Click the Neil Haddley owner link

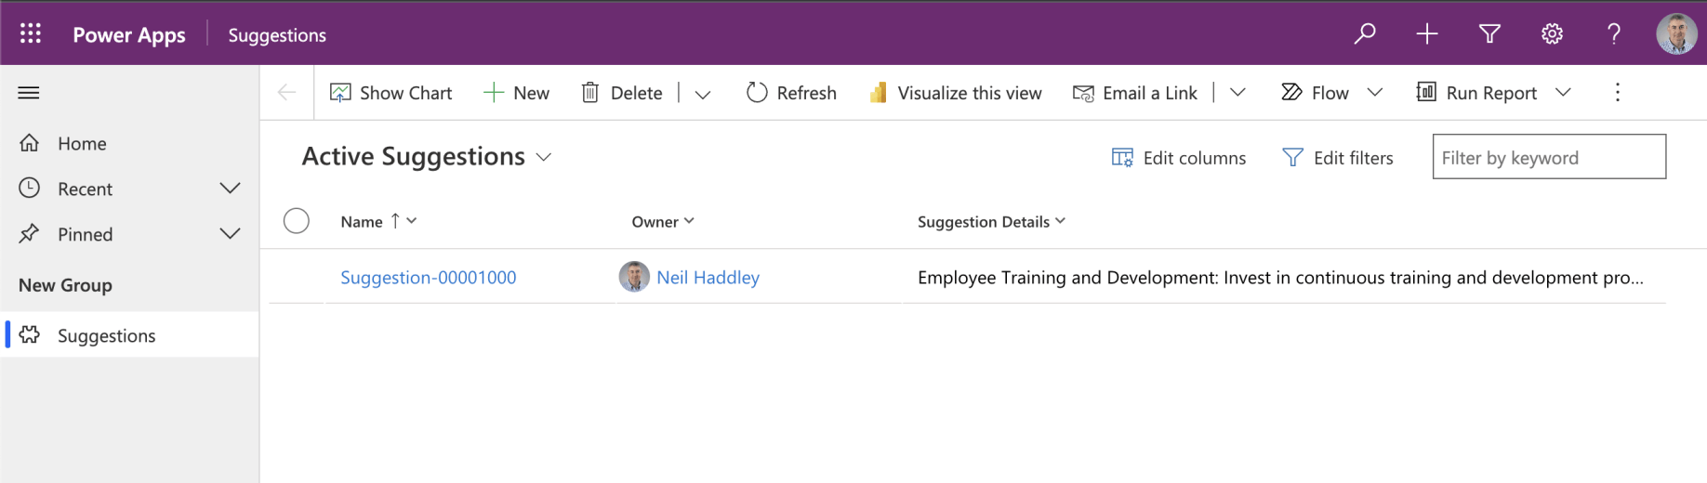click(708, 278)
